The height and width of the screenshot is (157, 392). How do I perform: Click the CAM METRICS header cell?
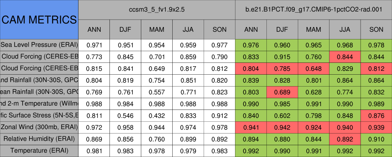coord(39,20)
